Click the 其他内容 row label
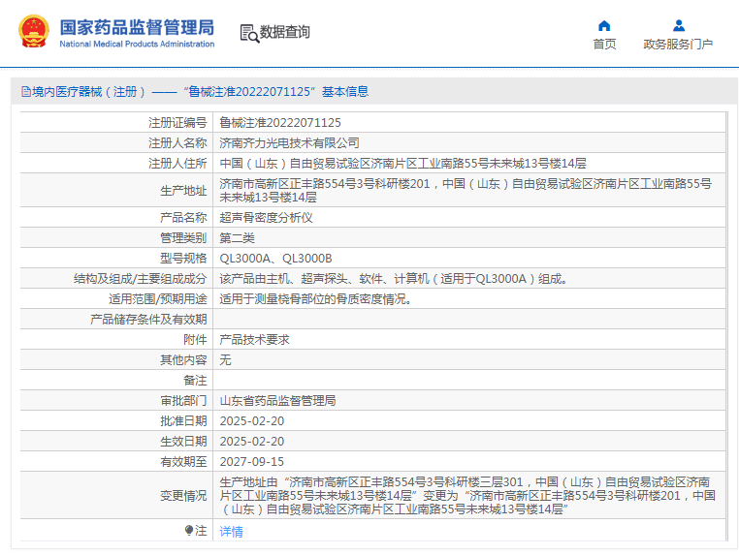The image size is (739, 555). point(183,359)
